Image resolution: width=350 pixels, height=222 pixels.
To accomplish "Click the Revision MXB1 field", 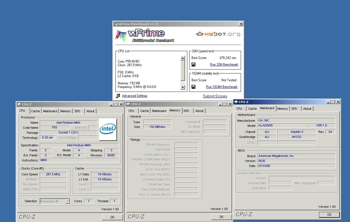I will click(x=112, y=155).
